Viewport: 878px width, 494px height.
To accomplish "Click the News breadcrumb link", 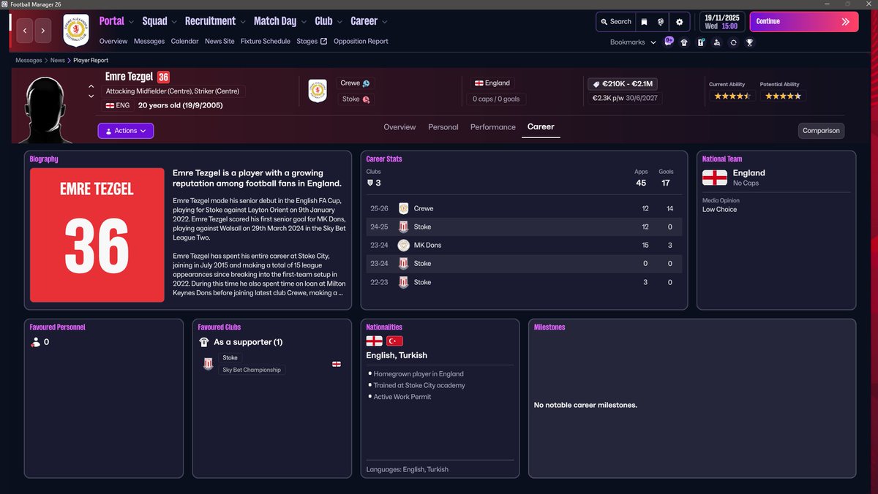I will coord(57,61).
